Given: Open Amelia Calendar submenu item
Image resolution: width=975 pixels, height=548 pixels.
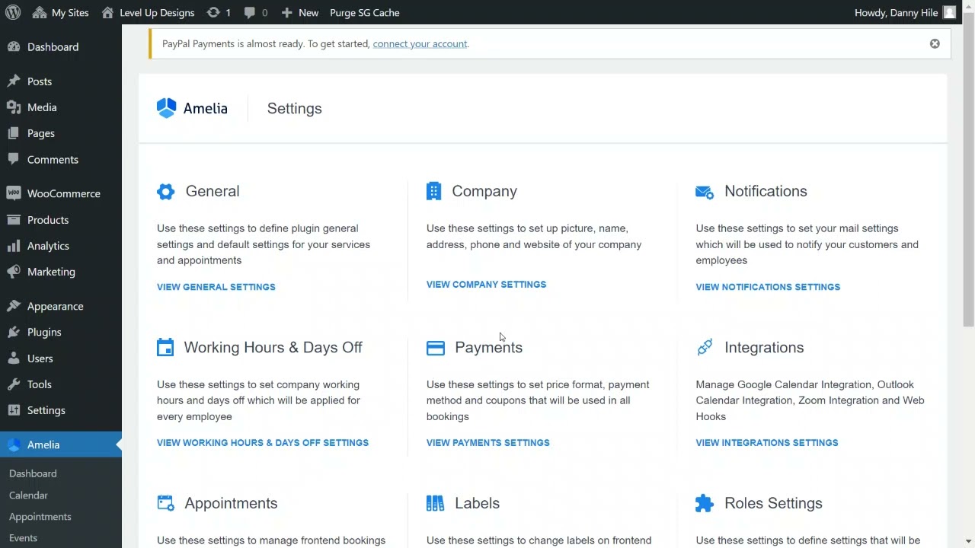Looking at the screenshot, I should coord(28,495).
